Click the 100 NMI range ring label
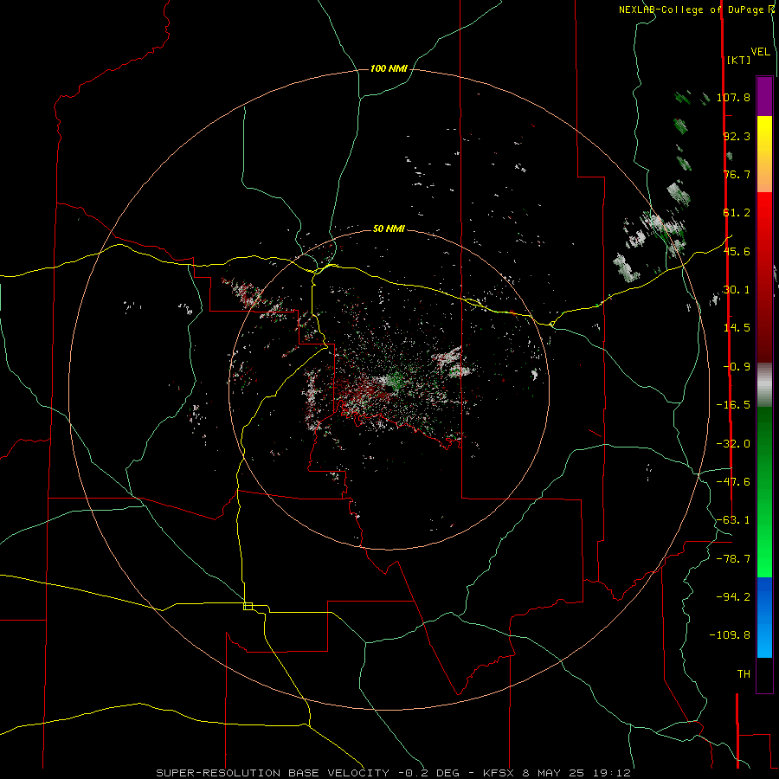 [389, 68]
